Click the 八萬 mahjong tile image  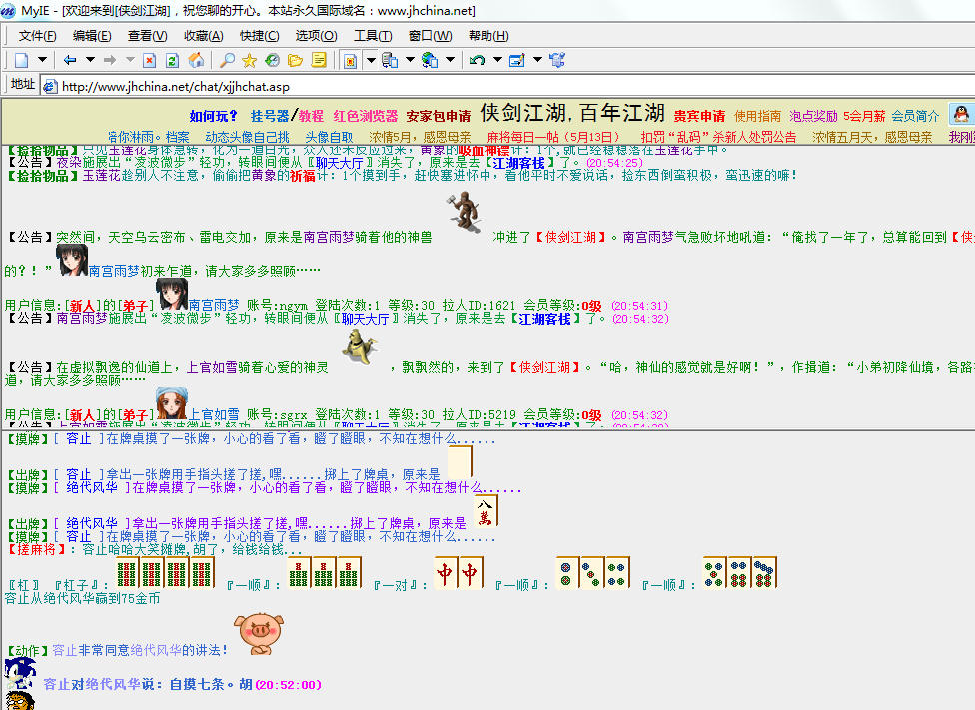pyautogui.click(x=486, y=511)
